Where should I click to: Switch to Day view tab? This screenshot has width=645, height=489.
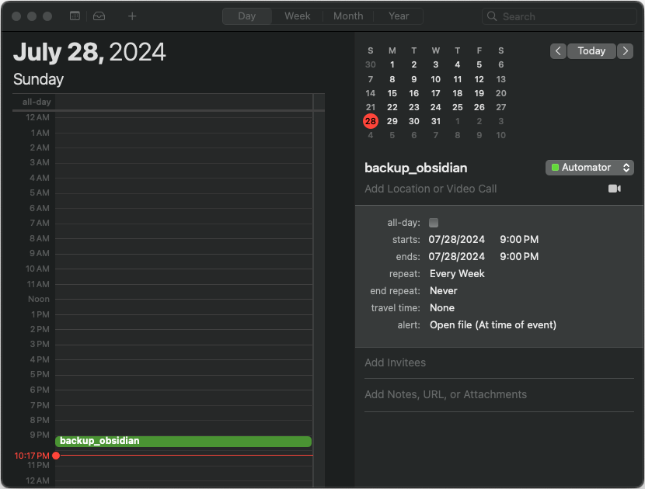point(247,16)
